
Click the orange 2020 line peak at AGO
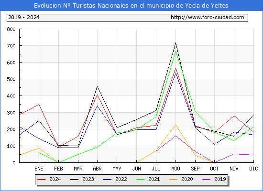point(175,125)
